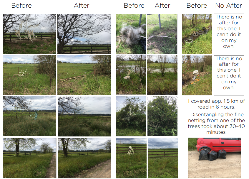Open the red car with trash bags photo
The image size is (249, 179).
[x=214, y=158]
